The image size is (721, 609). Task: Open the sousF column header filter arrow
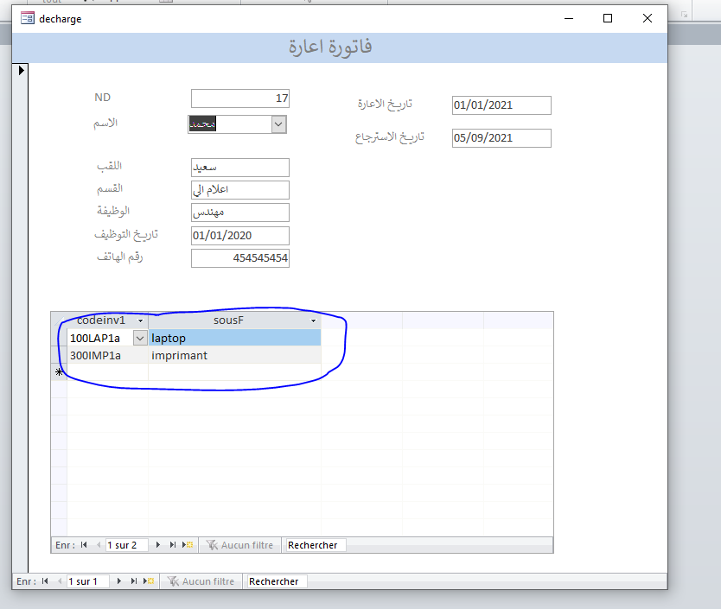pos(313,320)
